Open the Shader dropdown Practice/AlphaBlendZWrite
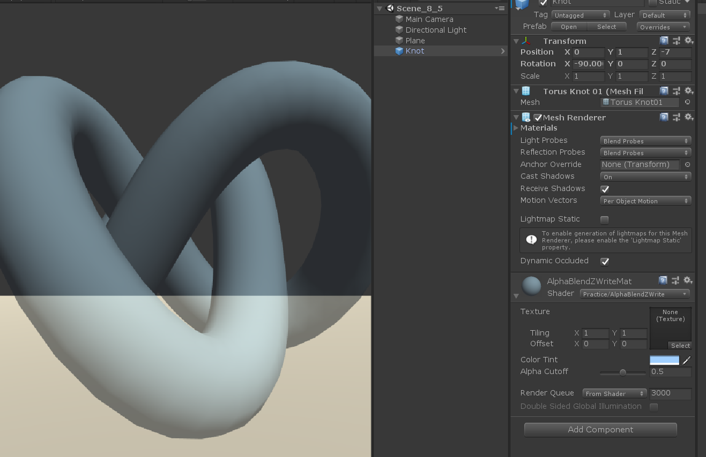The height and width of the screenshot is (457, 706). coord(635,294)
